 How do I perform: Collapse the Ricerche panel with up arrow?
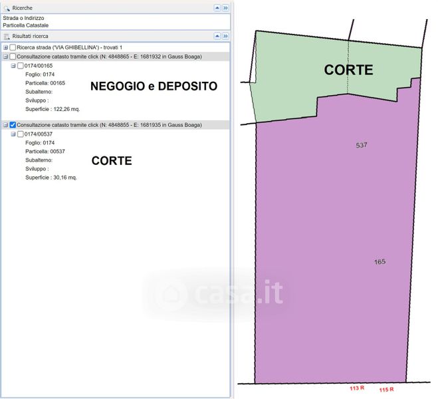pyautogui.click(x=217, y=7)
